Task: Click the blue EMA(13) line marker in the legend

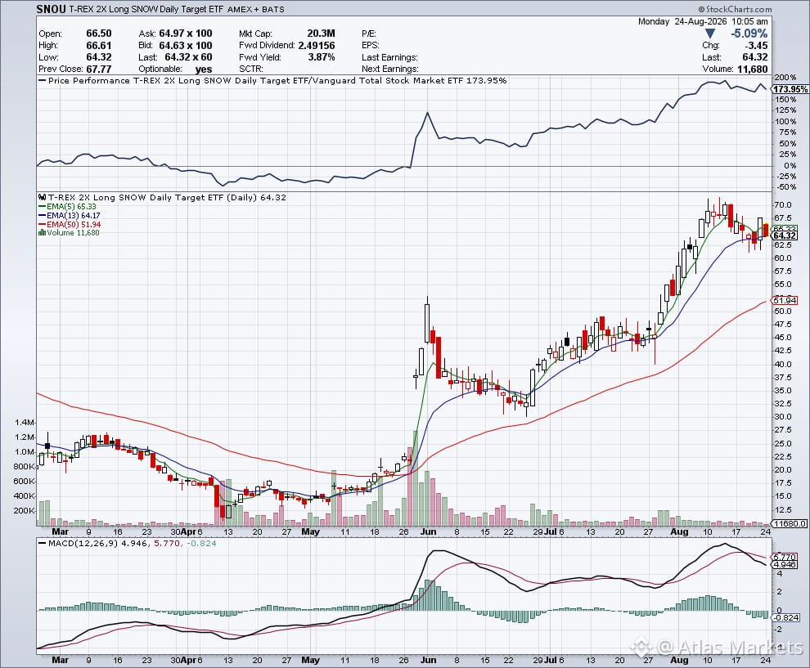Action: tap(42, 215)
